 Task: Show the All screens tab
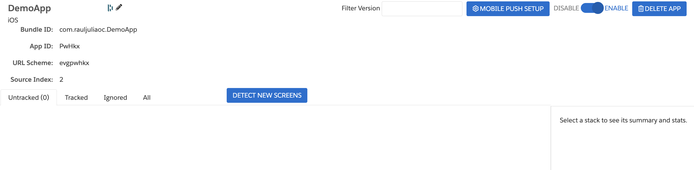(x=147, y=98)
